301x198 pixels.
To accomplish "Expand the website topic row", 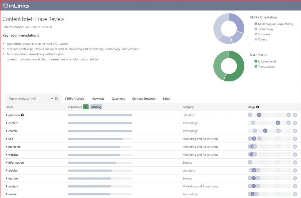I will click(x=7, y=155).
